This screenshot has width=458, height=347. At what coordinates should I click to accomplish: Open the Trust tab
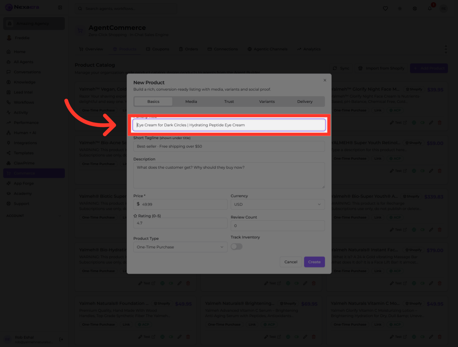tap(229, 101)
